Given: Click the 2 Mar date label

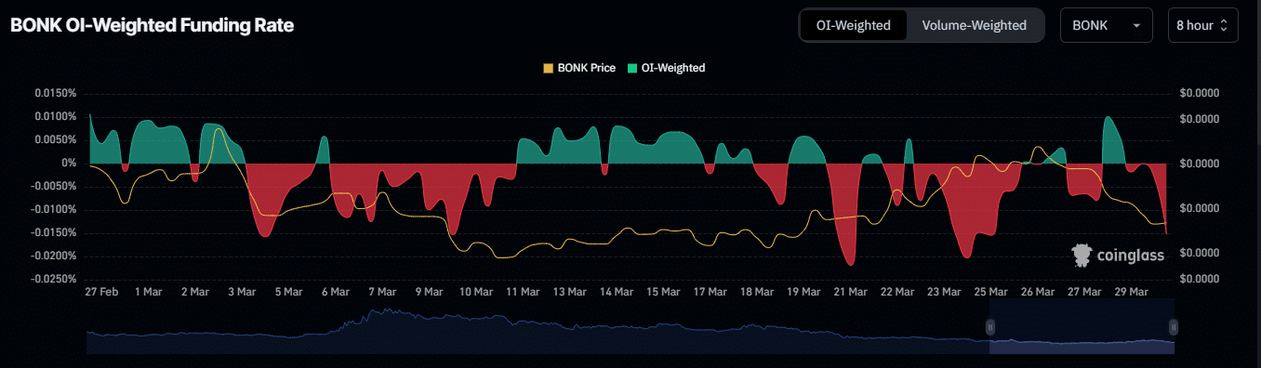Looking at the screenshot, I should click(x=194, y=292).
